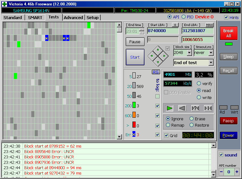
Task: Toggle log checkbox for 200 ms blocks
Action: pyautogui.click(x=157, y=106)
